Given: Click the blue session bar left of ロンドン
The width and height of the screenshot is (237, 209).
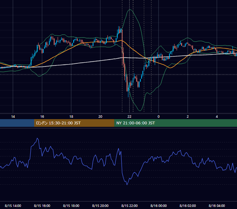Looking at the screenshot, I should (17, 123).
